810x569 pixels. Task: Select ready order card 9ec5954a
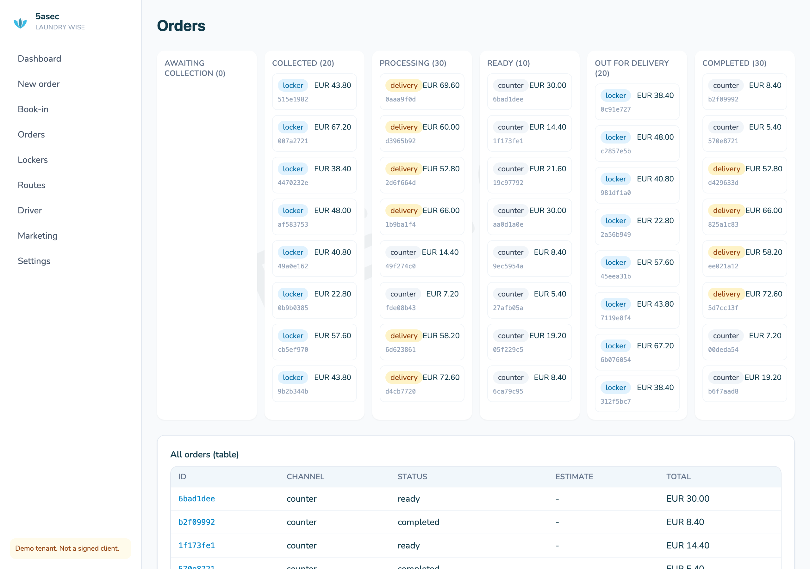tap(530, 258)
